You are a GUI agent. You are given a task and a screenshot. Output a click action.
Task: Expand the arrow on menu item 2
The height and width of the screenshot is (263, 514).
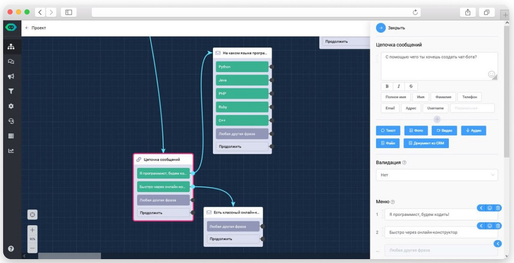(481, 226)
